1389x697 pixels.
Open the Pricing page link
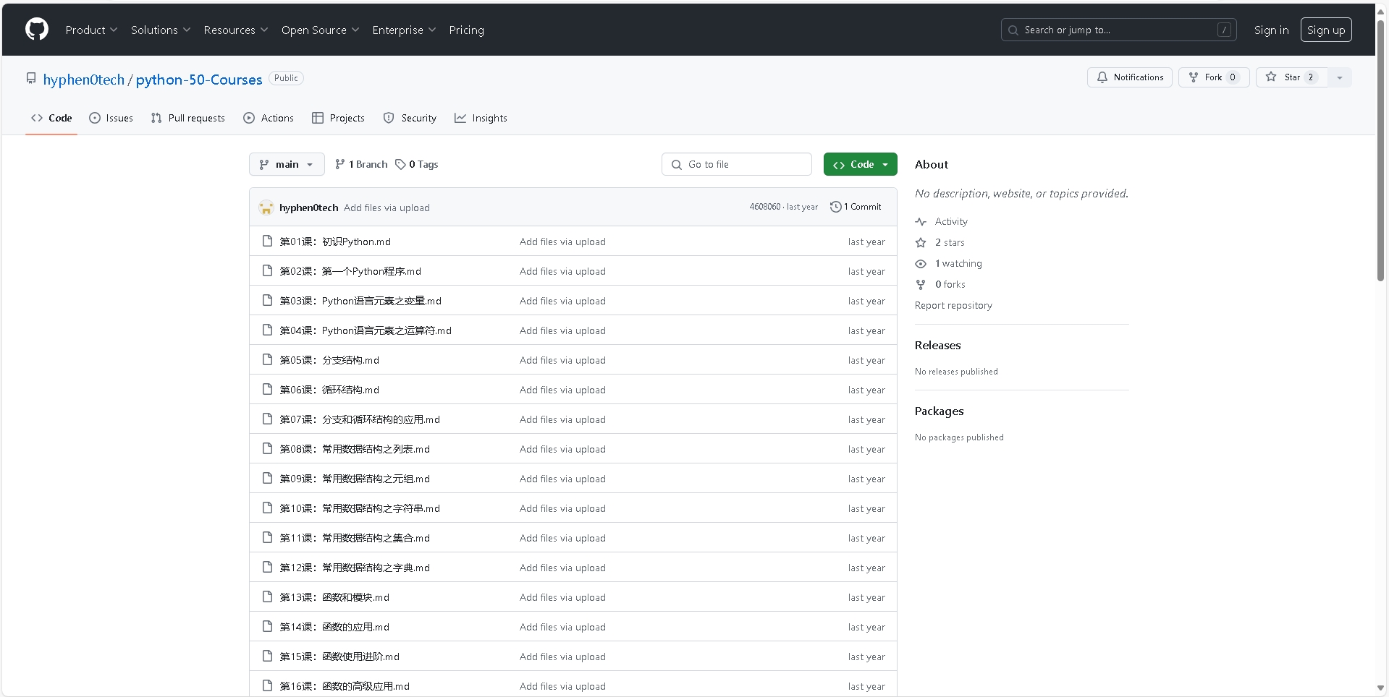(466, 30)
